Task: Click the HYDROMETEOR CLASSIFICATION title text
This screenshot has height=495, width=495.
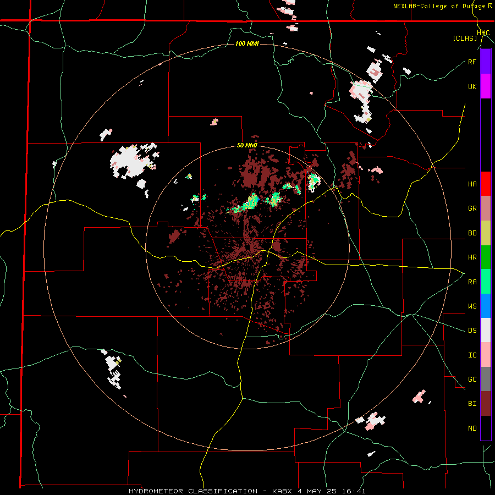Action: pos(193,491)
